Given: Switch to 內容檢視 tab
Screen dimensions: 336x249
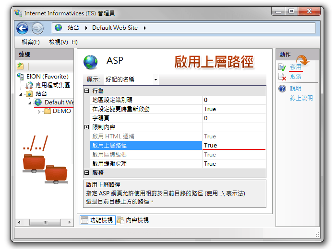Looking at the screenshot, I should 133,220.
